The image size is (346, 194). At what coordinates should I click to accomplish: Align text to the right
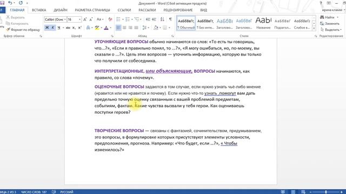[x=130, y=27]
